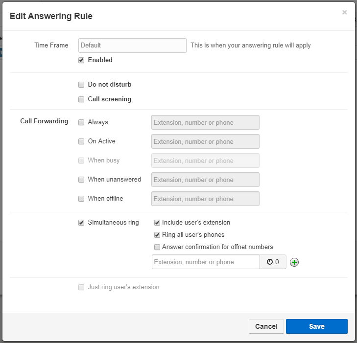Click the clock ring delay icon
Viewport: 357px width, 343px height.
click(270, 262)
